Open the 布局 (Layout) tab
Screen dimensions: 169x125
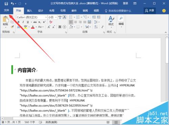coord(52,11)
